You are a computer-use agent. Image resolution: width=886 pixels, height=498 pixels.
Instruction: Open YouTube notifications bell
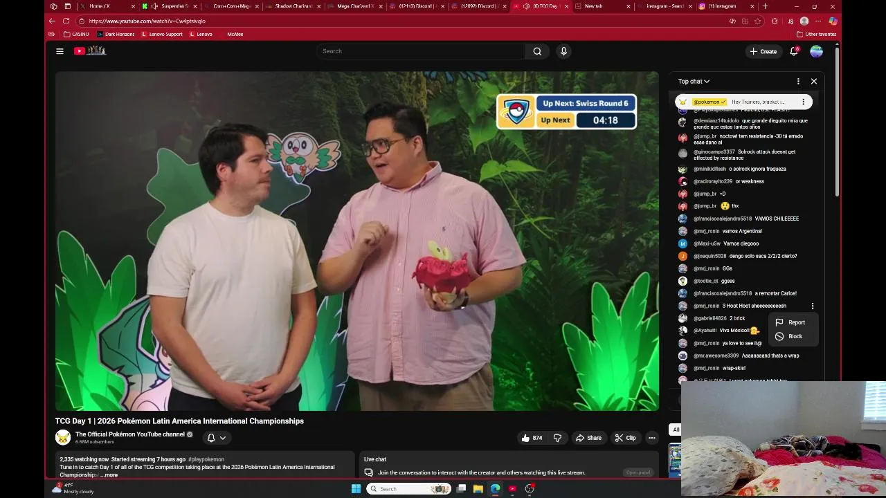[x=794, y=51]
